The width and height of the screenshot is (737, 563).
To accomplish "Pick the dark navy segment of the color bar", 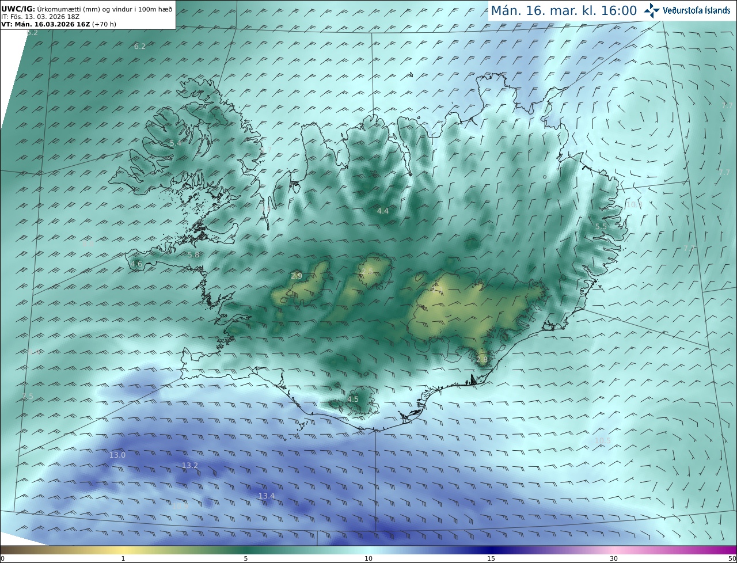I will click(x=491, y=550).
